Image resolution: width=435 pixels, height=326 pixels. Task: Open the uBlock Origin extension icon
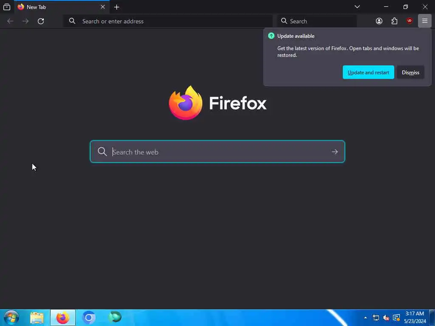pyautogui.click(x=410, y=21)
